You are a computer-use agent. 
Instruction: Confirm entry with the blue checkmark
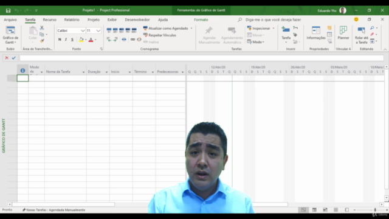coord(13,58)
